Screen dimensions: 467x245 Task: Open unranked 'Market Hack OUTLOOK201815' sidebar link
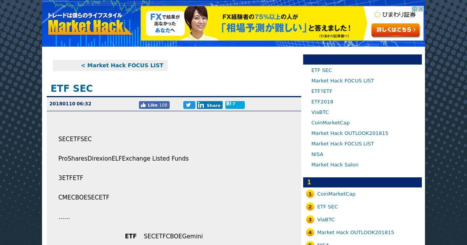click(x=350, y=133)
